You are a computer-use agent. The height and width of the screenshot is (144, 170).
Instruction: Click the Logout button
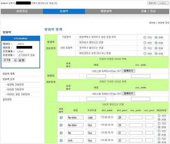(x=163, y=3)
